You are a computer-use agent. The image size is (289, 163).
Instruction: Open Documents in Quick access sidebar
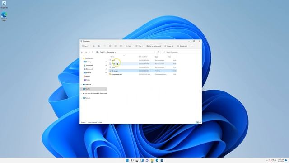click(x=89, y=69)
